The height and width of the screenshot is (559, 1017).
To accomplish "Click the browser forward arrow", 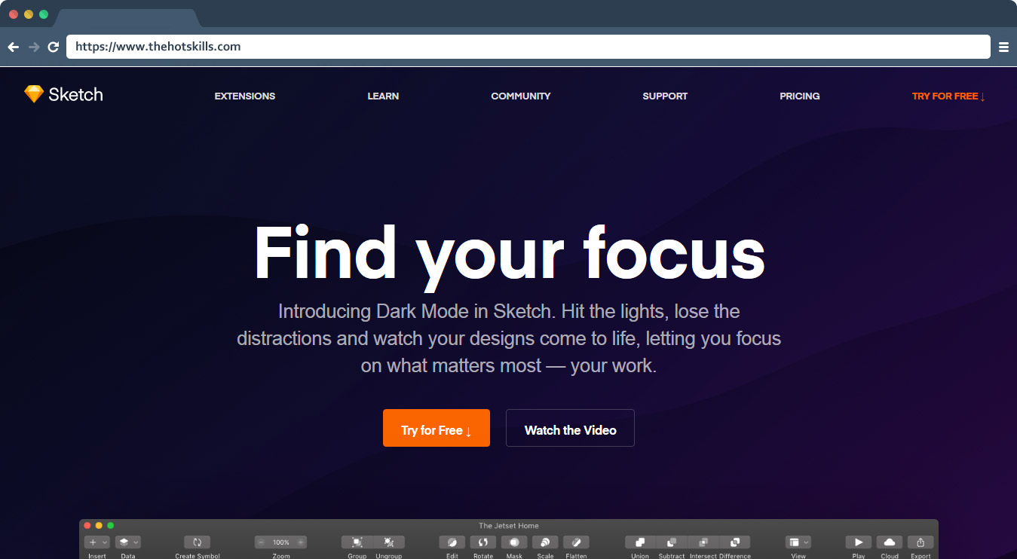I will pos(33,47).
